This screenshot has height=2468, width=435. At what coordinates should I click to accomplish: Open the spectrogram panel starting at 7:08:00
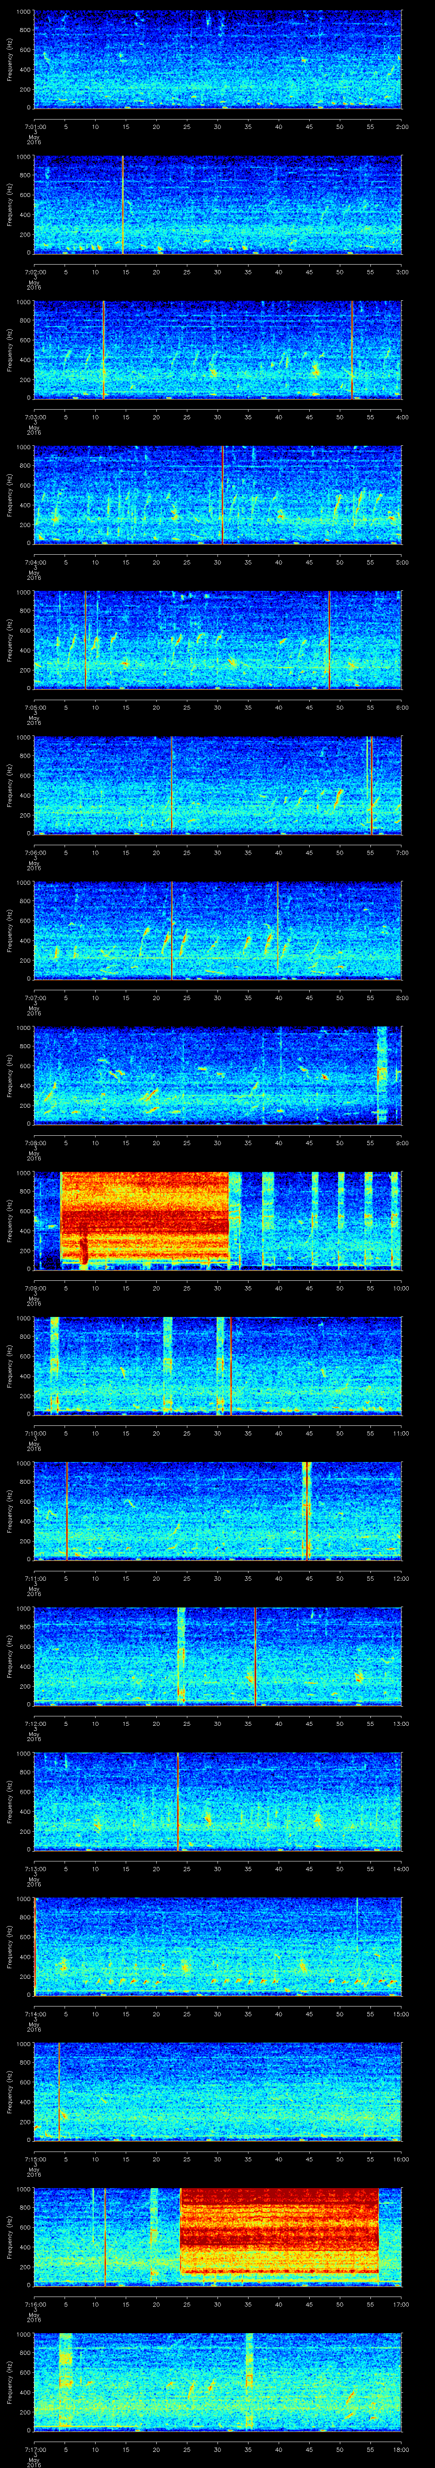tap(217, 1076)
